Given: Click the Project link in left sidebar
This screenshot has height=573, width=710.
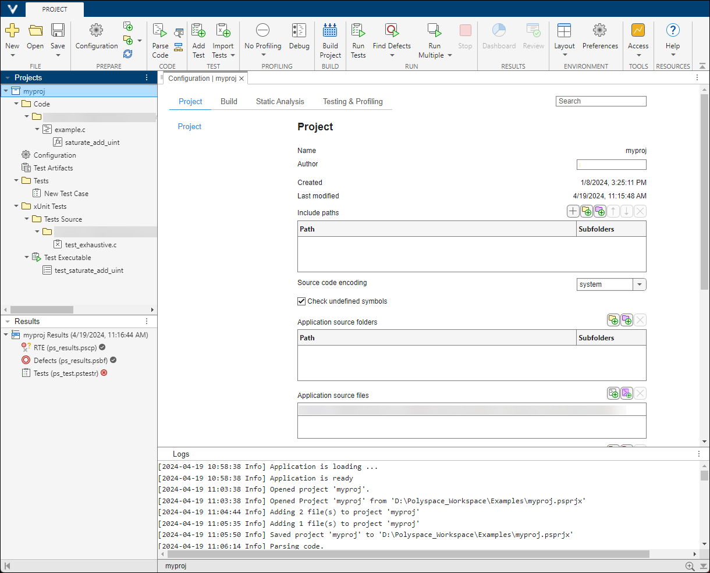Looking at the screenshot, I should click(190, 126).
